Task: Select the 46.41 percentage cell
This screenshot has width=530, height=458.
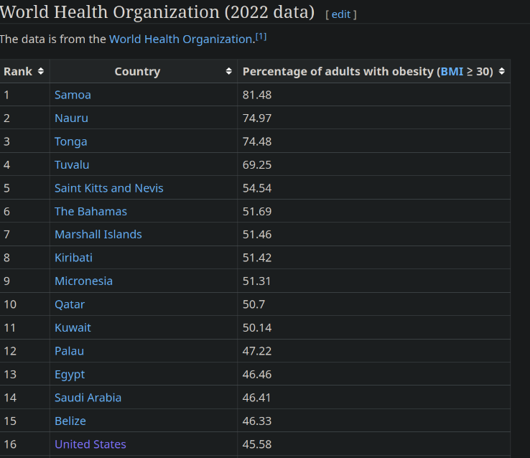Action: 373,398
